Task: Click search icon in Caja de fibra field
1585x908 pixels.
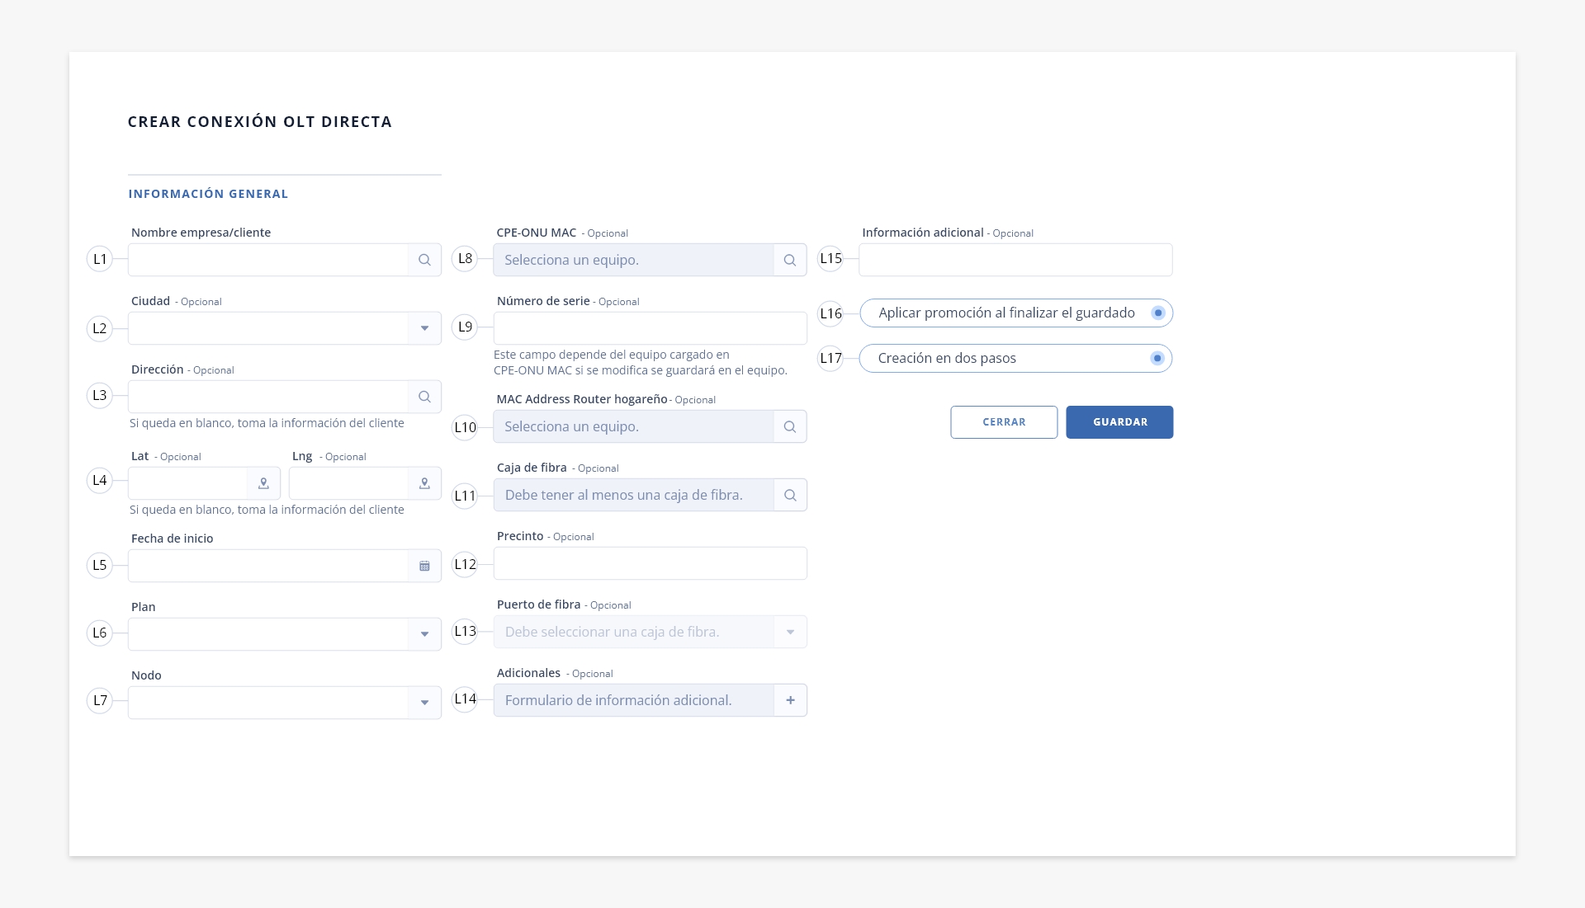Action: 790,495
